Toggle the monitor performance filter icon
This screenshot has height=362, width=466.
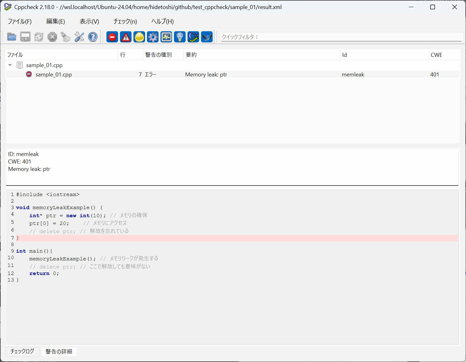point(166,37)
